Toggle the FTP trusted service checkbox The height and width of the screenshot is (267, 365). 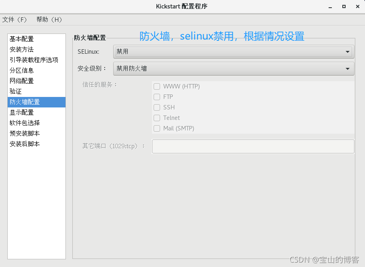157,97
